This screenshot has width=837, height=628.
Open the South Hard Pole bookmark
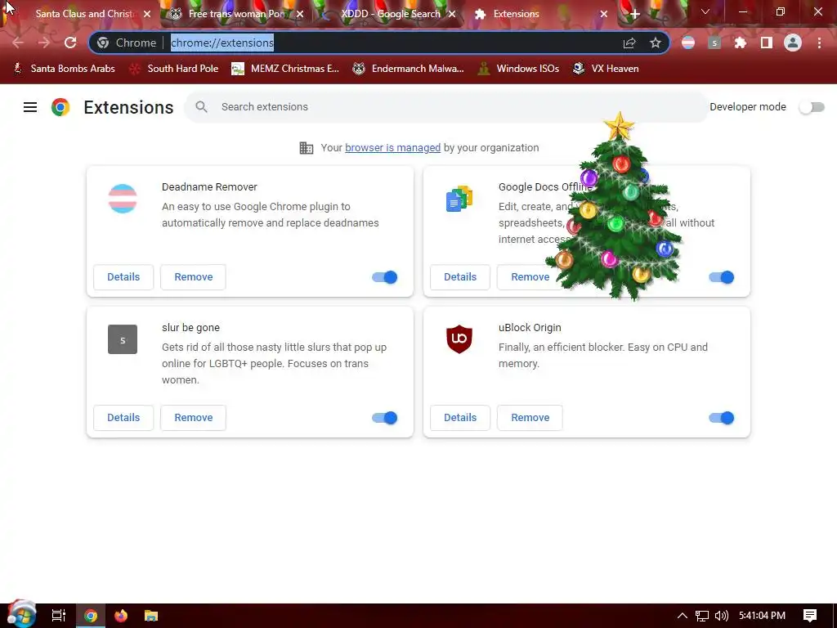click(x=174, y=69)
